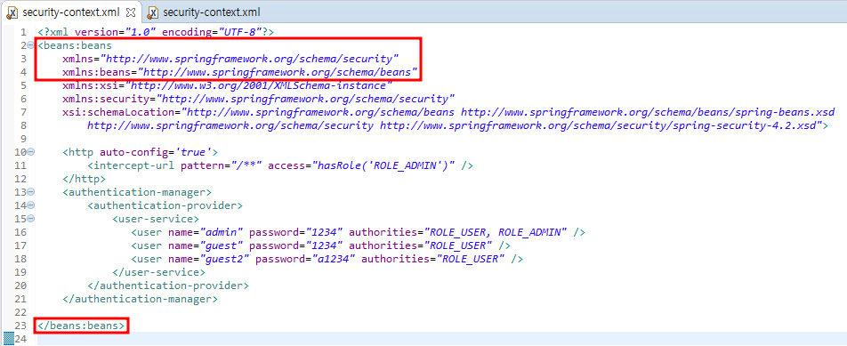847x346 pixels.
Task: Click the XML file icon on the inactive tab
Action: pyautogui.click(x=153, y=12)
